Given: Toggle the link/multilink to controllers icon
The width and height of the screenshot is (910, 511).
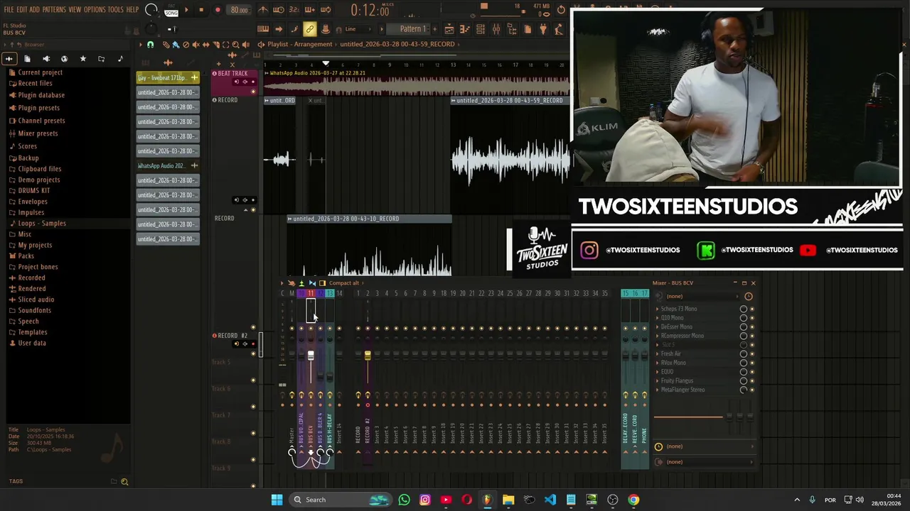Looking at the screenshot, I should (x=310, y=29).
